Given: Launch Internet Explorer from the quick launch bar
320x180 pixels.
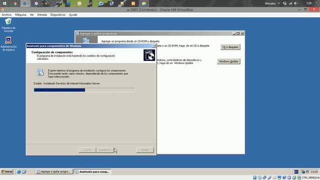Looking at the screenshot, I should [x=19, y=172].
